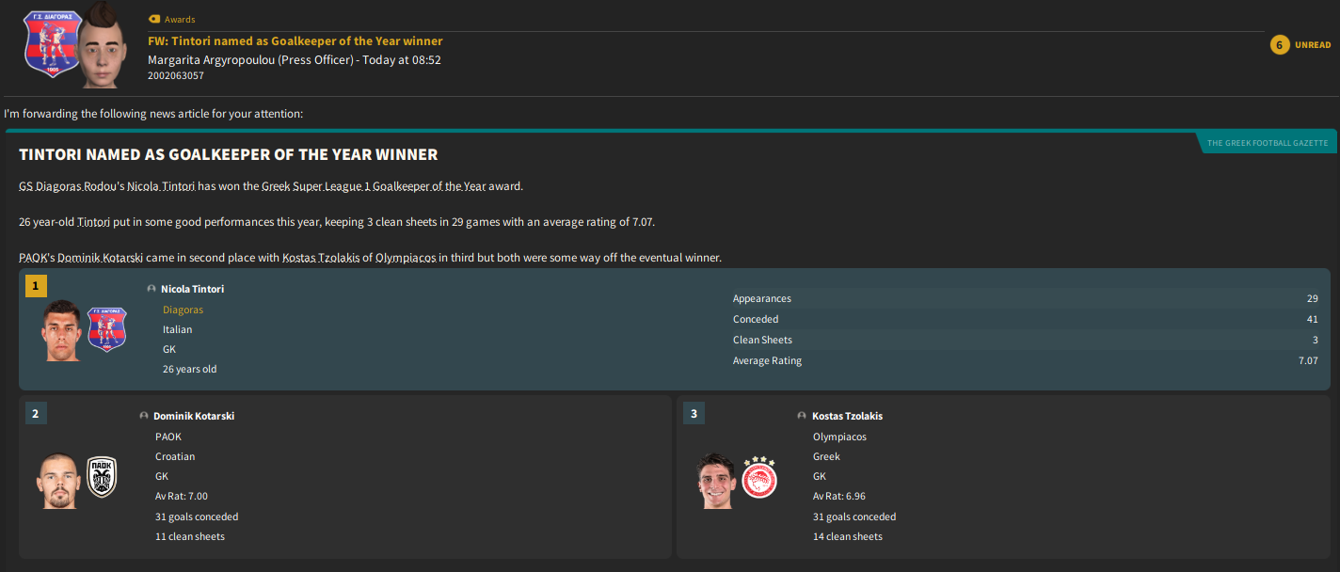The width and height of the screenshot is (1340, 572).
Task: Open Diagoras club link in winner card
Action: click(x=183, y=310)
